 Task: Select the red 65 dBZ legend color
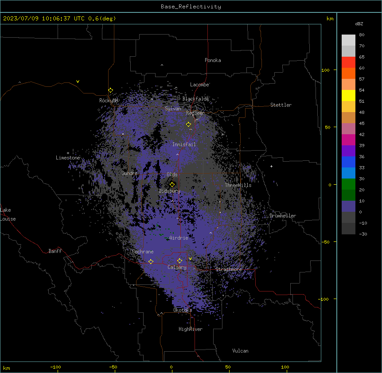(348, 62)
